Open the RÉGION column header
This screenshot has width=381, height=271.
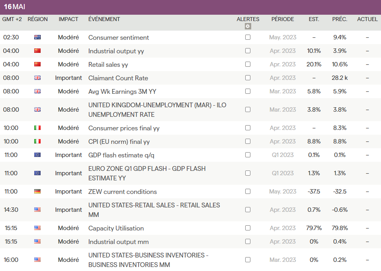37,19
